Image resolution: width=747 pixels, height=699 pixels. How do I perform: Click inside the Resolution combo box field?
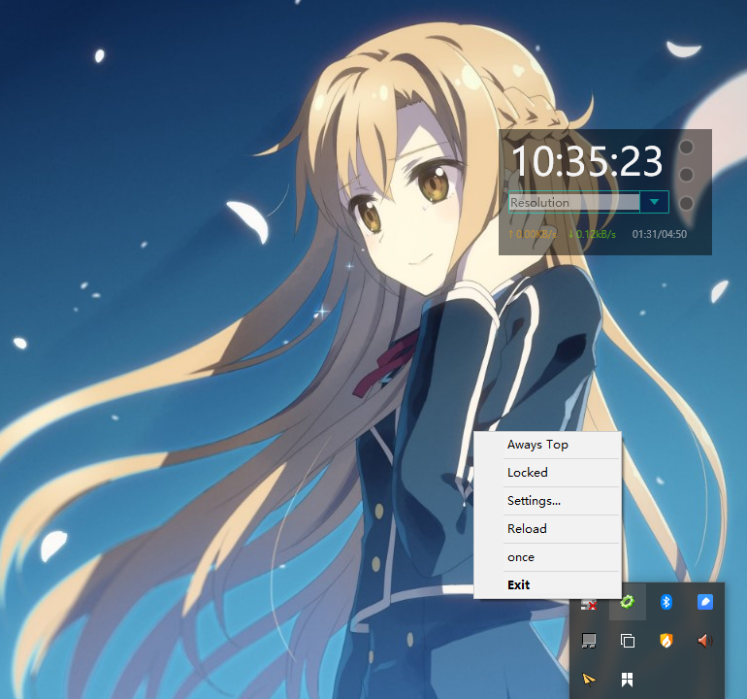click(574, 202)
